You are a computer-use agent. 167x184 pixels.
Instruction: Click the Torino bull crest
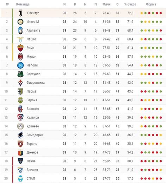click(x=20, y=144)
